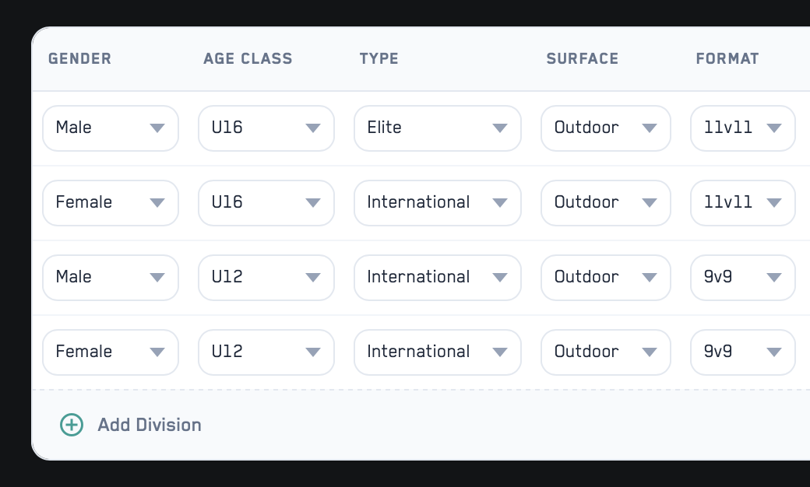810x487 pixels.
Task: Open 9v9 format dropdown in Female U12 row
Action: [x=743, y=352]
